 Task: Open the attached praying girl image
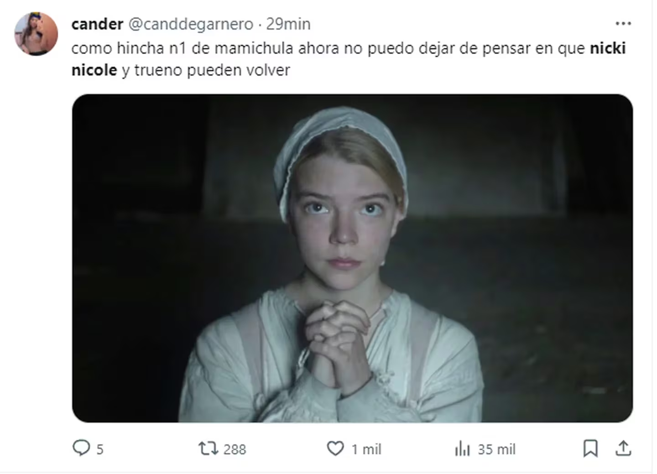click(352, 258)
